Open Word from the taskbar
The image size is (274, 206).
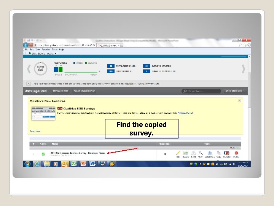pyautogui.click(x=92, y=164)
